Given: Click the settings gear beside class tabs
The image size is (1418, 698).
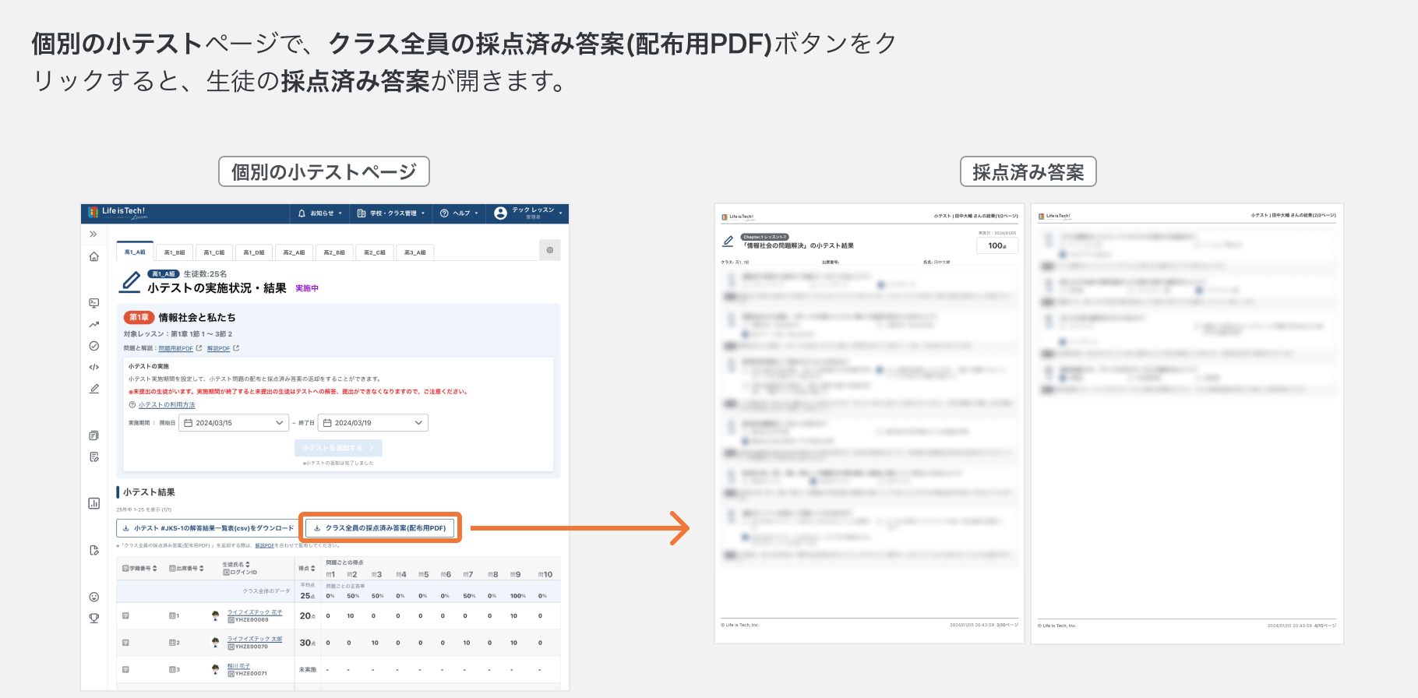Looking at the screenshot, I should (x=549, y=250).
